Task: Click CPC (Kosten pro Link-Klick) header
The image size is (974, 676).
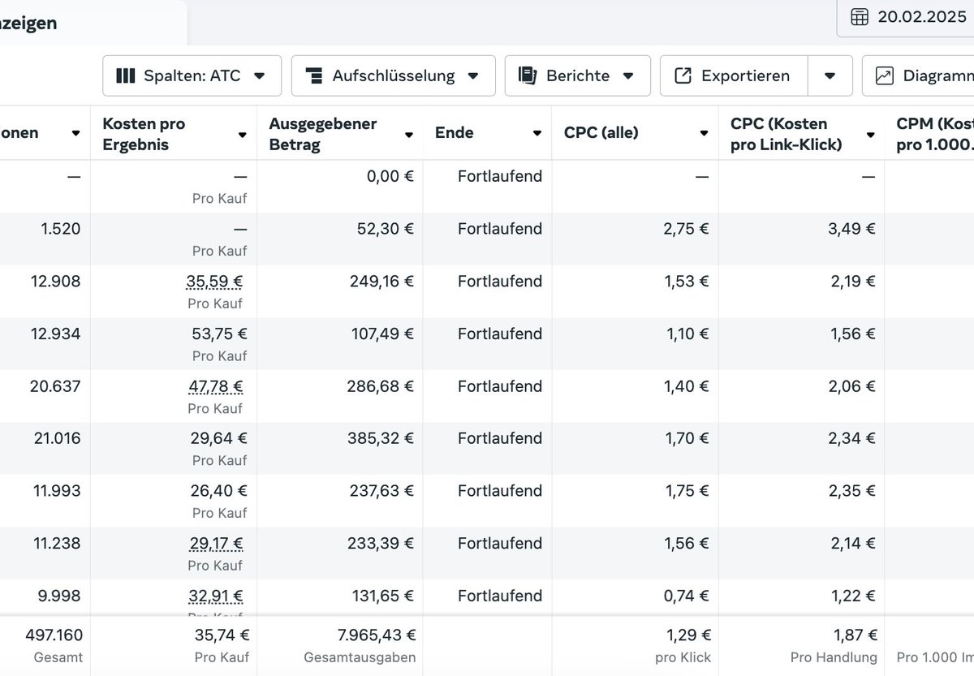Action: pos(786,134)
